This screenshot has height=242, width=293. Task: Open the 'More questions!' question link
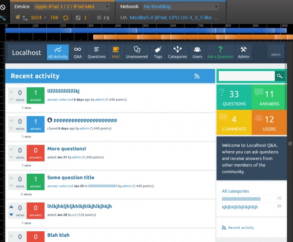coord(66,149)
